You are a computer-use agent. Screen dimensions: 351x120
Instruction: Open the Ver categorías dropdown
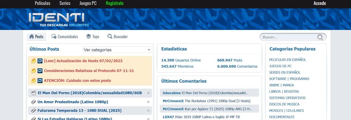tap(117, 50)
